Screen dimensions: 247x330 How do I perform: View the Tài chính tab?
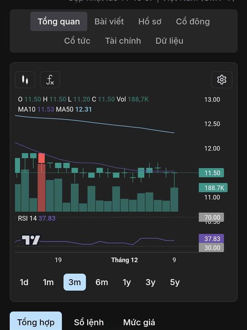coord(123,40)
